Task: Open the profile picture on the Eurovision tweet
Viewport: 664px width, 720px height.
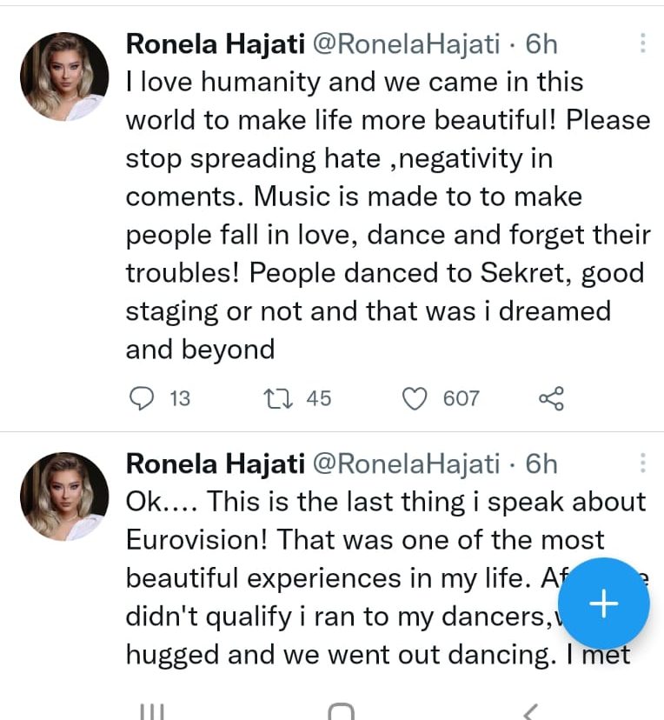Action: click(x=64, y=497)
